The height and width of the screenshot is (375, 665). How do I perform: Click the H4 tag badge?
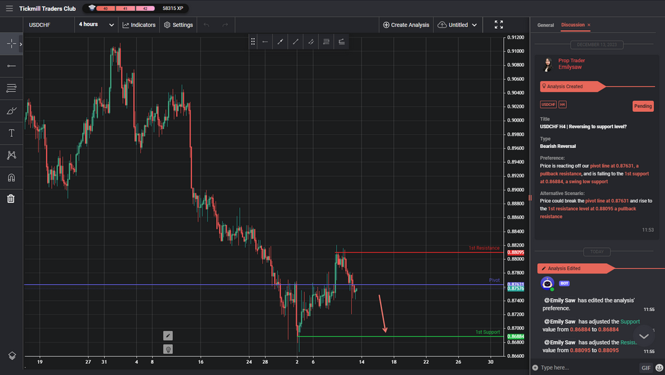(x=562, y=104)
